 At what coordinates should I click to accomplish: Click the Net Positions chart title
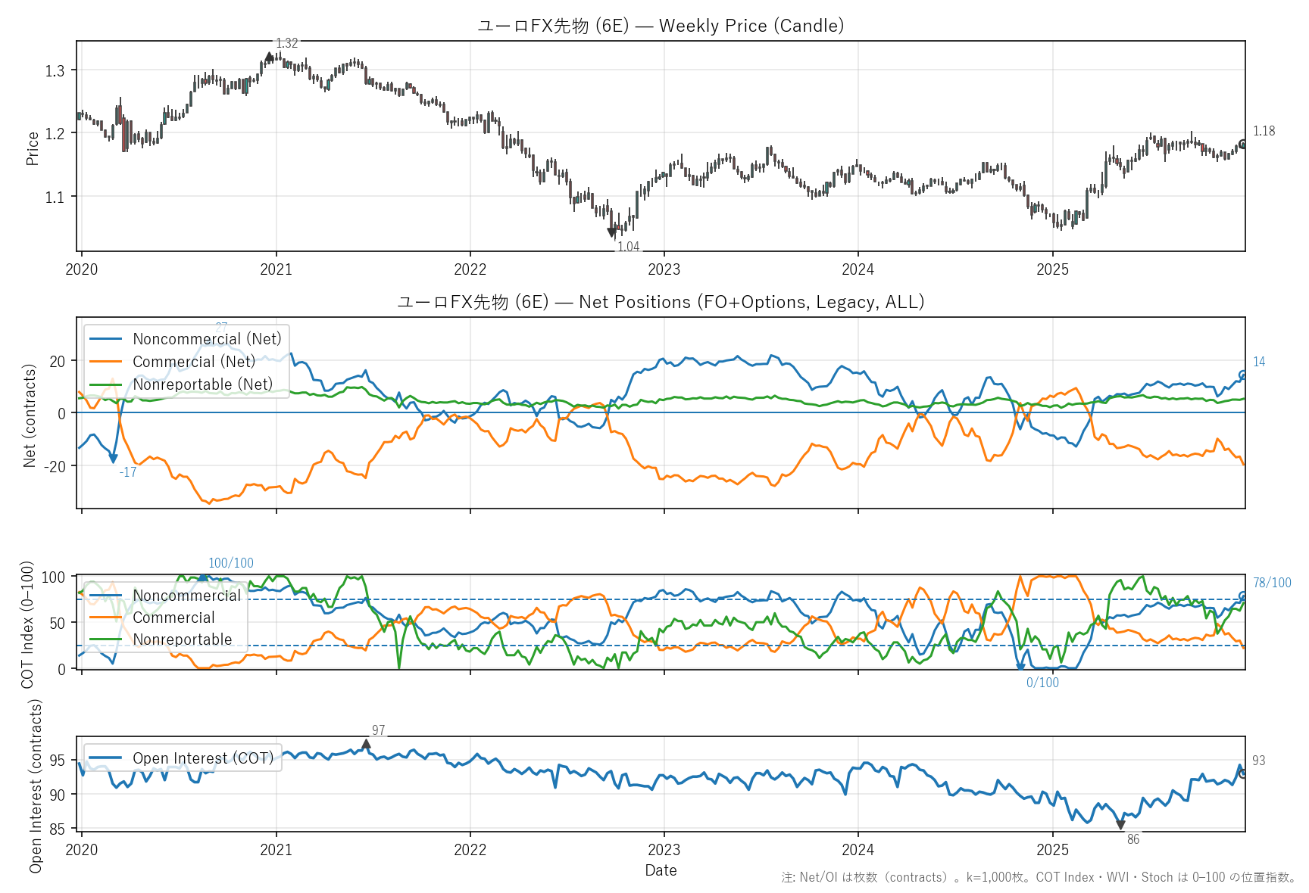[661, 302]
